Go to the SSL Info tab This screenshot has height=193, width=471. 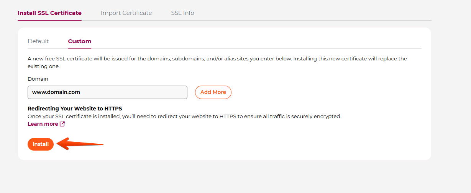tap(182, 13)
